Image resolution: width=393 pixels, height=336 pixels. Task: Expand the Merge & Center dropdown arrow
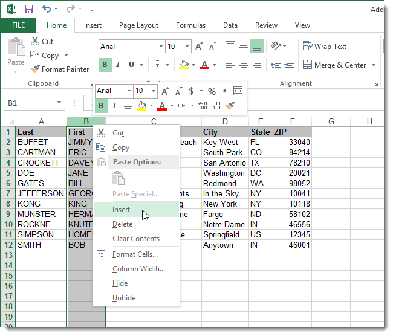(x=373, y=65)
